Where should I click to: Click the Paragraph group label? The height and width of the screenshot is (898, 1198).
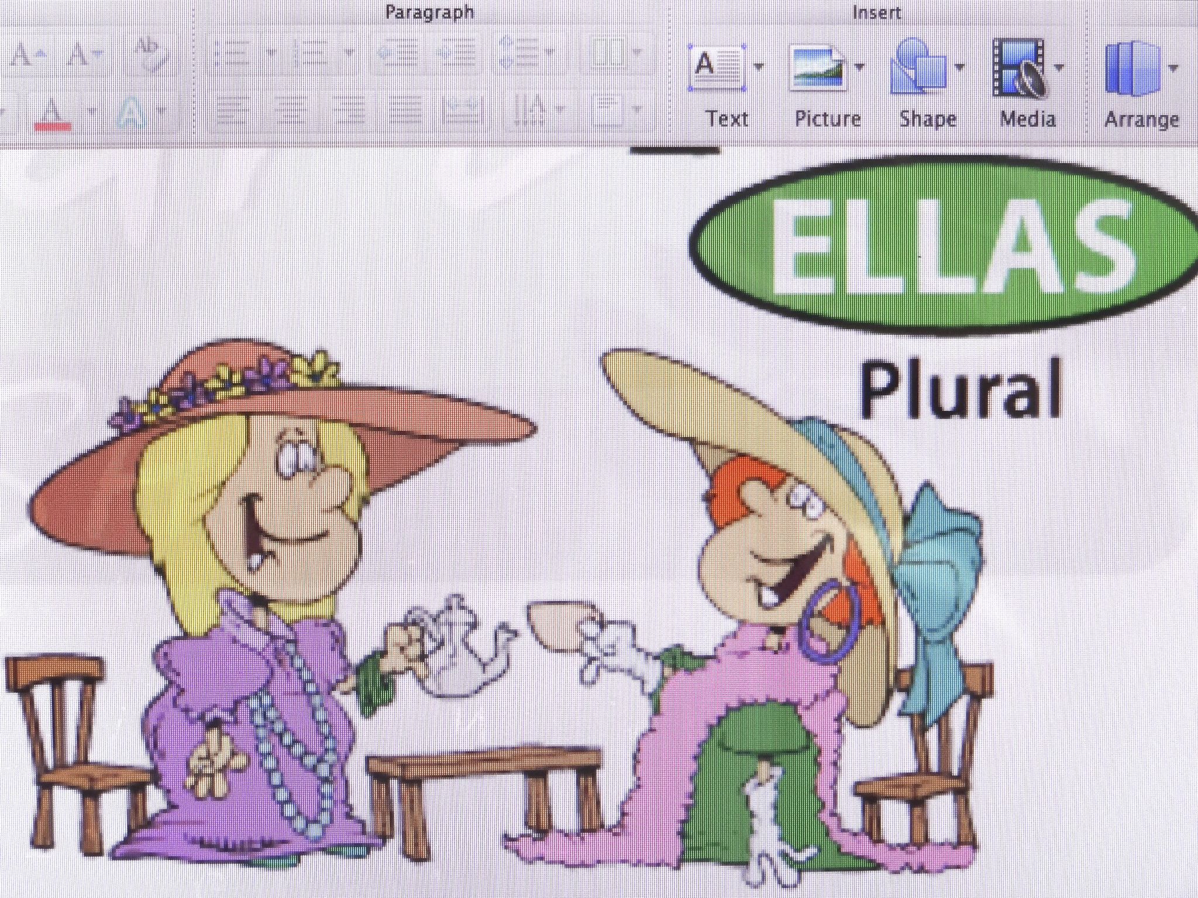[429, 12]
